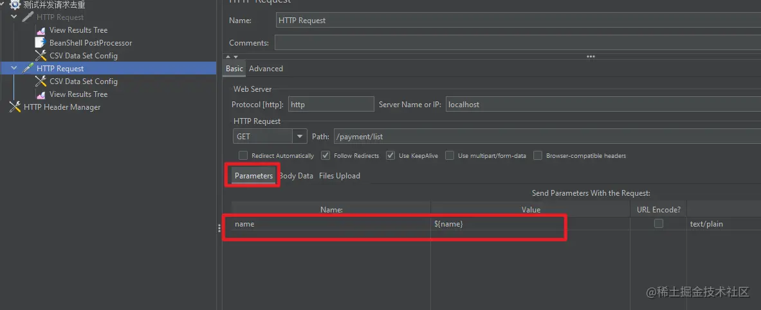The width and height of the screenshot is (761, 310).
Task: Click the ${name} value cell
Action: (x=531, y=224)
